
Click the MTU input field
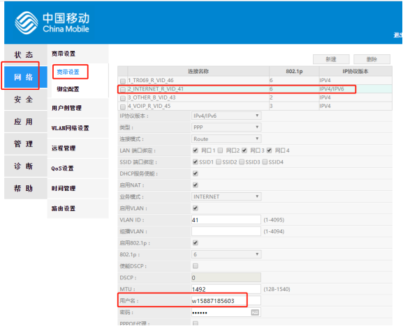(226, 289)
